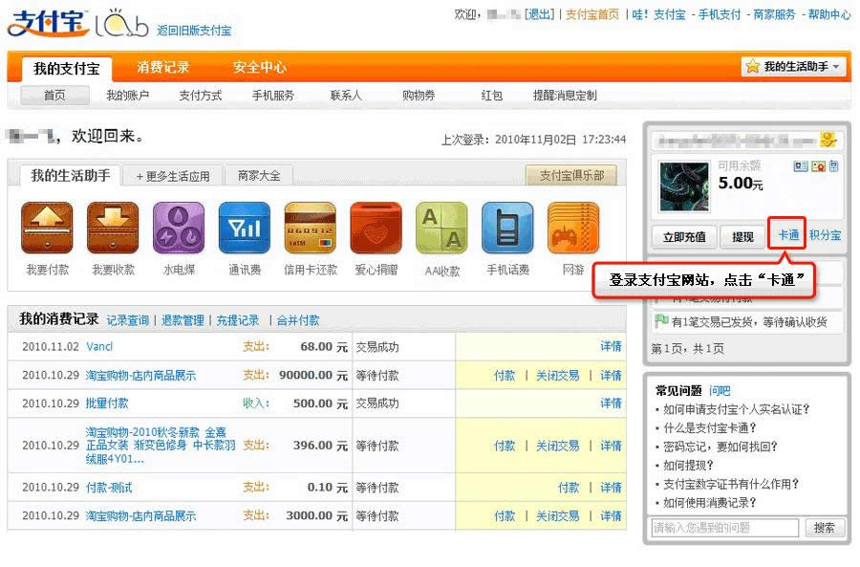Launch the 水电煤 utilities icon
This screenshot has height=567, width=860.
tap(179, 229)
